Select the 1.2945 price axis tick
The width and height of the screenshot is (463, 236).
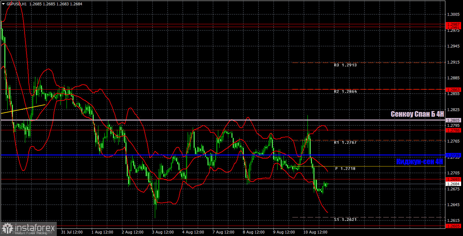(x=453, y=47)
